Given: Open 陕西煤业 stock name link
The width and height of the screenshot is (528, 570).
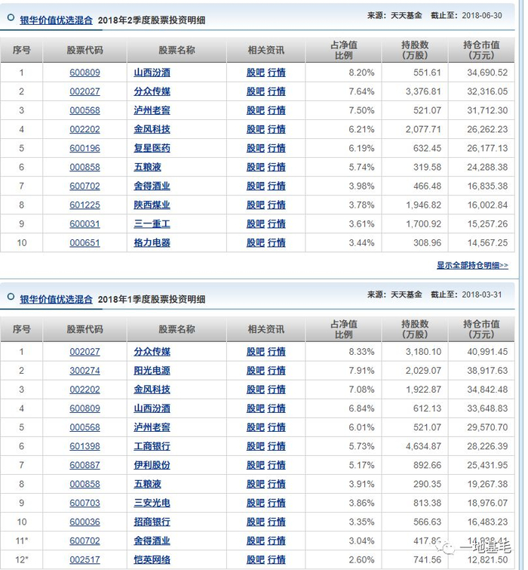Looking at the screenshot, I should point(152,205).
